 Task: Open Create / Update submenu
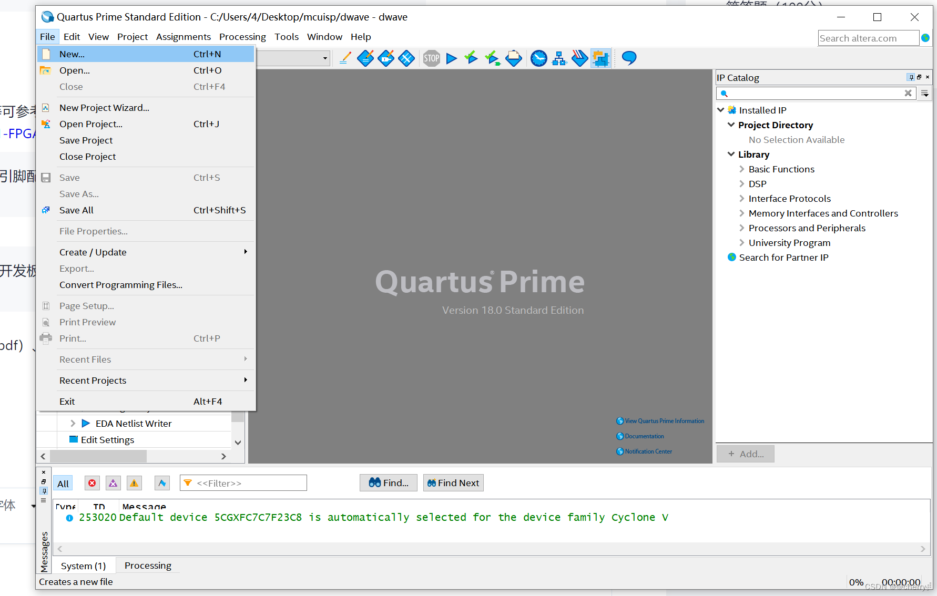[146, 252]
